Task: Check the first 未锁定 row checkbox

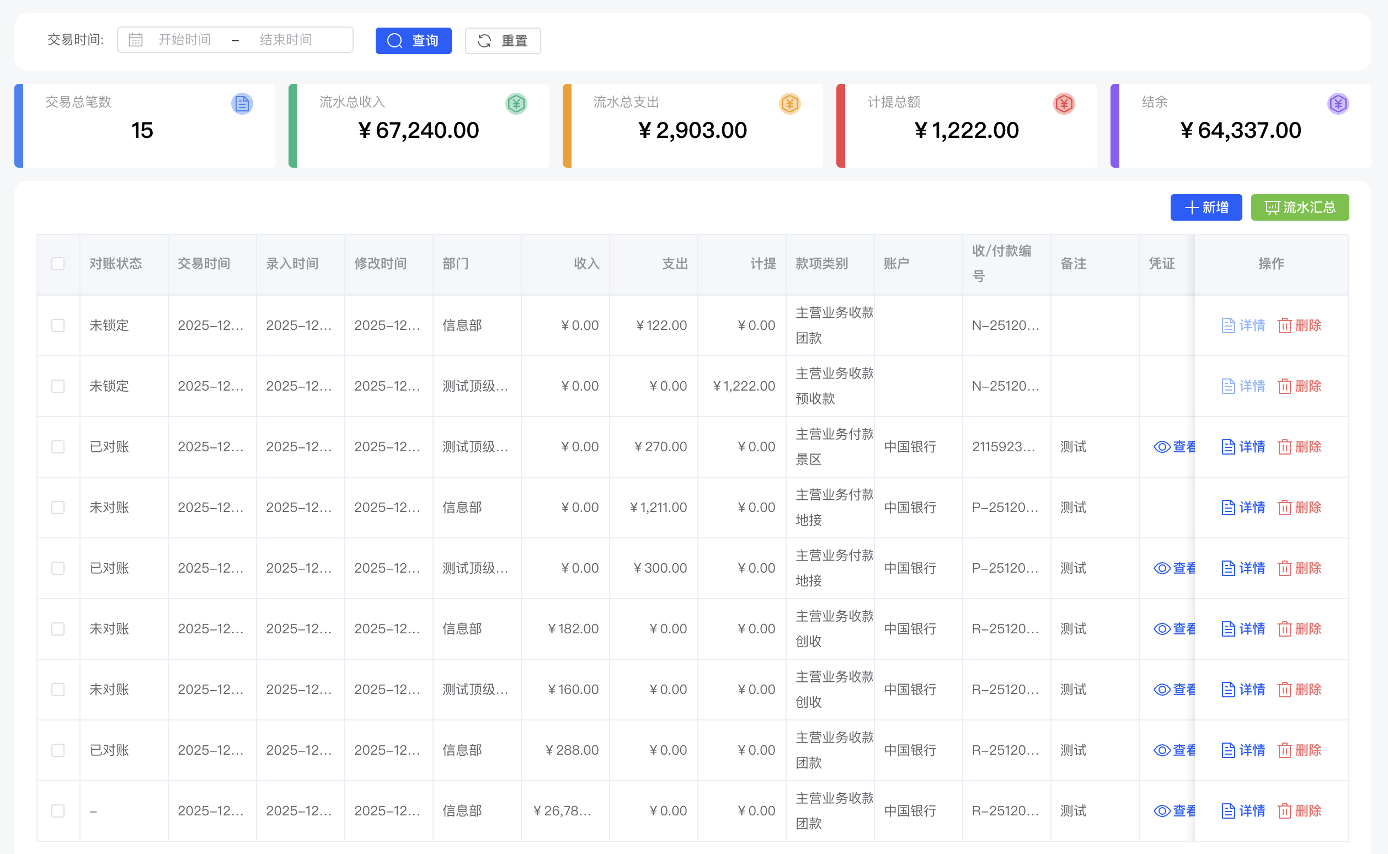Action: 57,325
